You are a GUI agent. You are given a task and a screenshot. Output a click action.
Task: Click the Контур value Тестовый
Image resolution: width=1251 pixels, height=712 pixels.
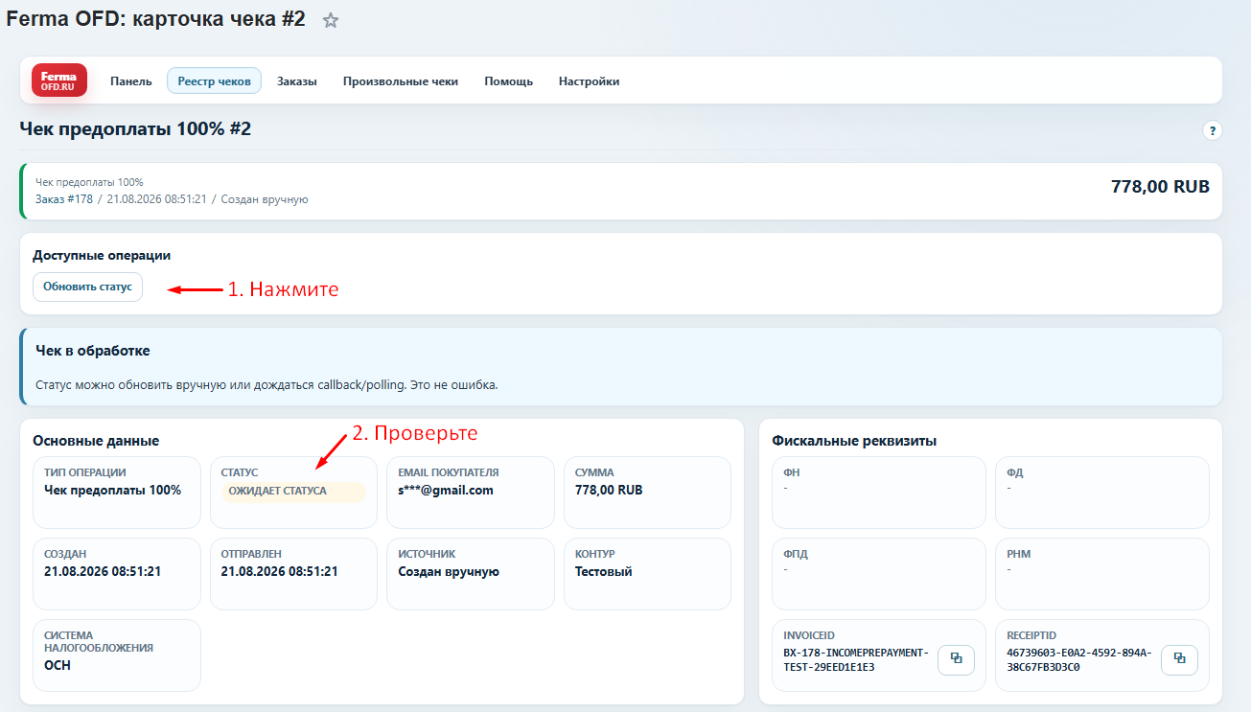tap(604, 571)
